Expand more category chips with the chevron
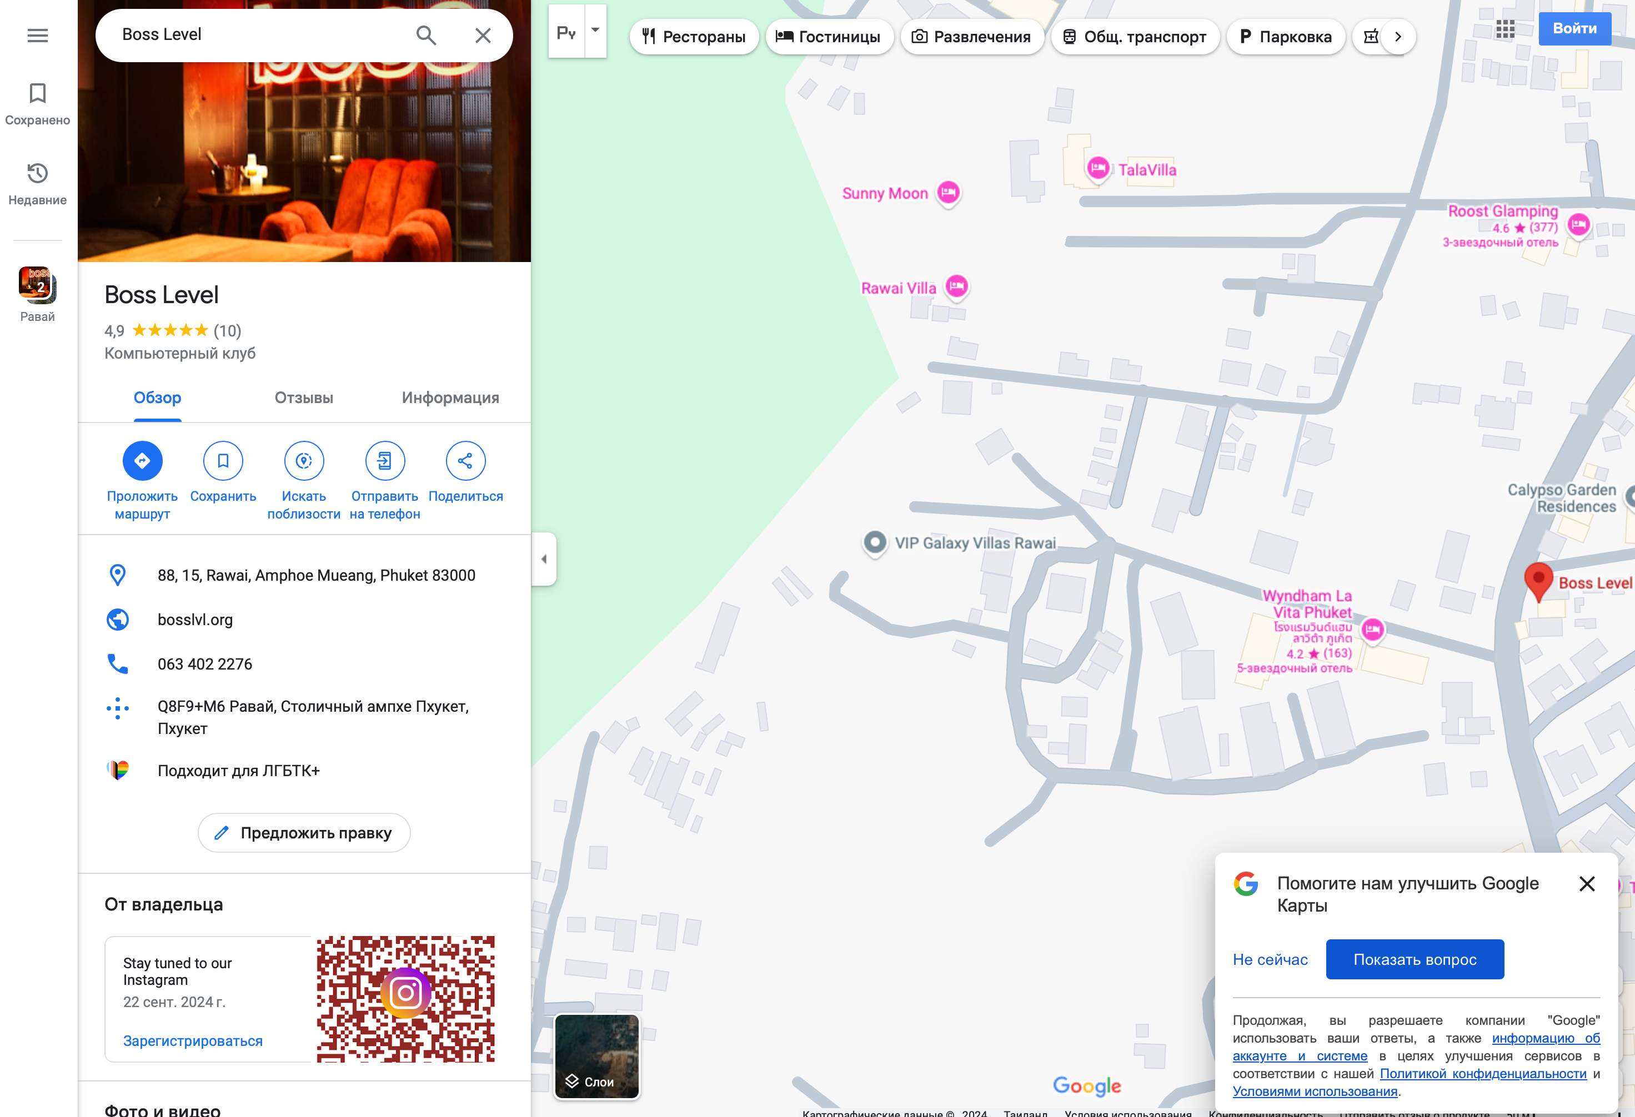The width and height of the screenshot is (1635, 1117). (x=1398, y=37)
